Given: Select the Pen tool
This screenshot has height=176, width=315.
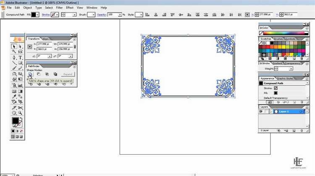Looking at the screenshot, I should pos(14,58).
